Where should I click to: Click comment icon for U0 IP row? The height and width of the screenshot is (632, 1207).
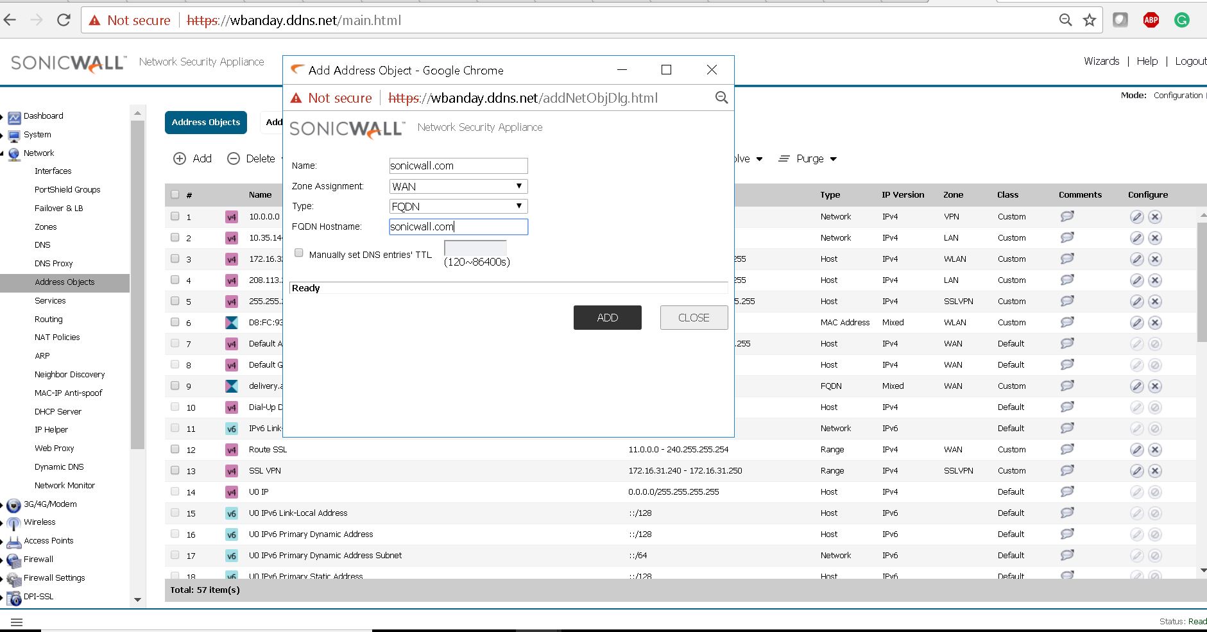[1067, 491]
